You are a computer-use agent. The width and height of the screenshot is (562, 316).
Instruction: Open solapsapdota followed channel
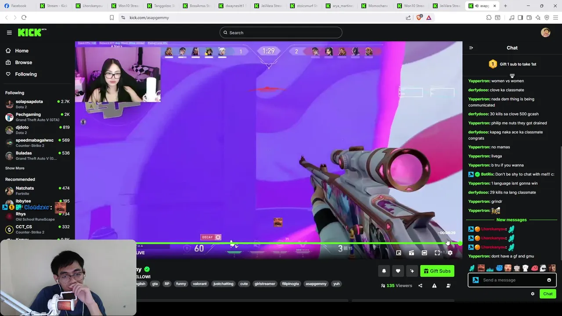(x=37, y=104)
